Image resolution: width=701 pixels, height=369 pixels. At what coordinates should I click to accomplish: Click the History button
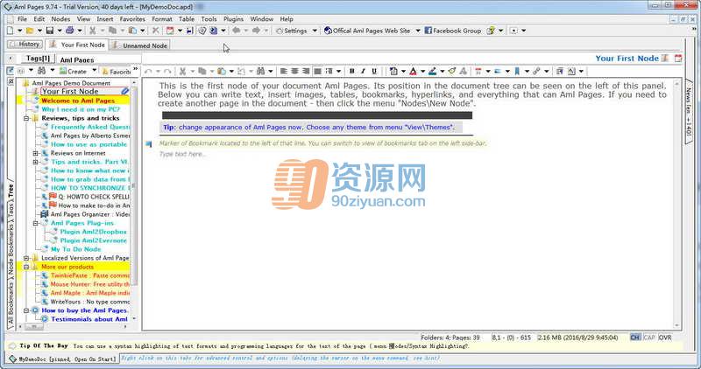[x=25, y=45]
